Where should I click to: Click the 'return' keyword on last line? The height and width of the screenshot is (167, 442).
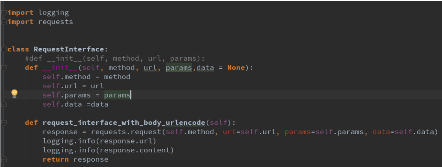click(x=56, y=159)
